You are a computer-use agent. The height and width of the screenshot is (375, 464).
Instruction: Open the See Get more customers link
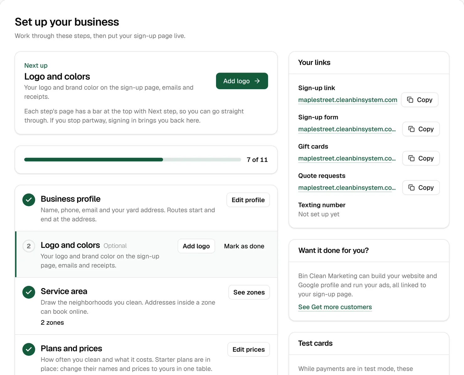(x=335, y=307)
